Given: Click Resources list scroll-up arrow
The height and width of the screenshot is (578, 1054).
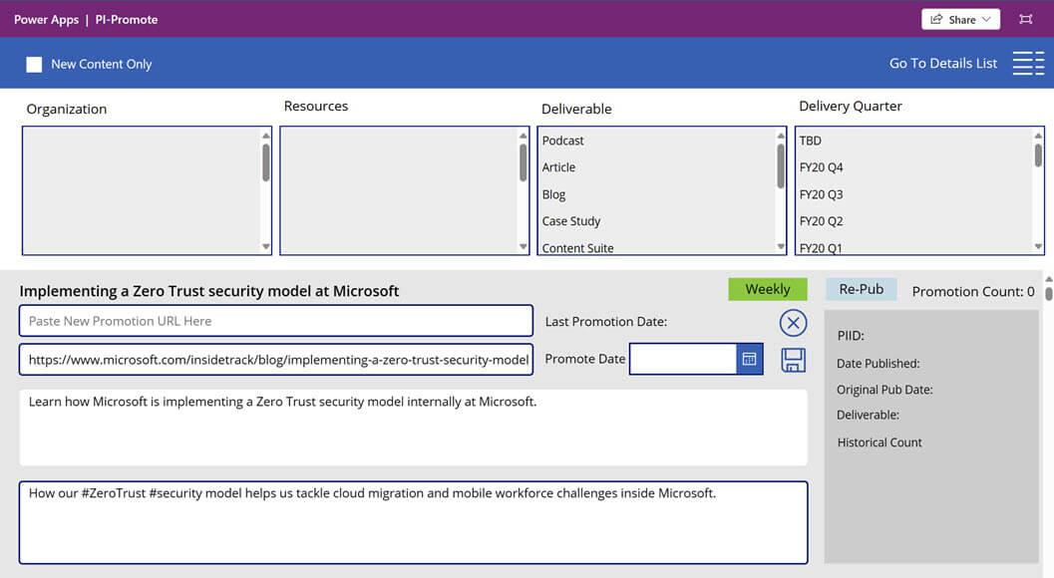Looking at the screenshot, I should (524, 136).
